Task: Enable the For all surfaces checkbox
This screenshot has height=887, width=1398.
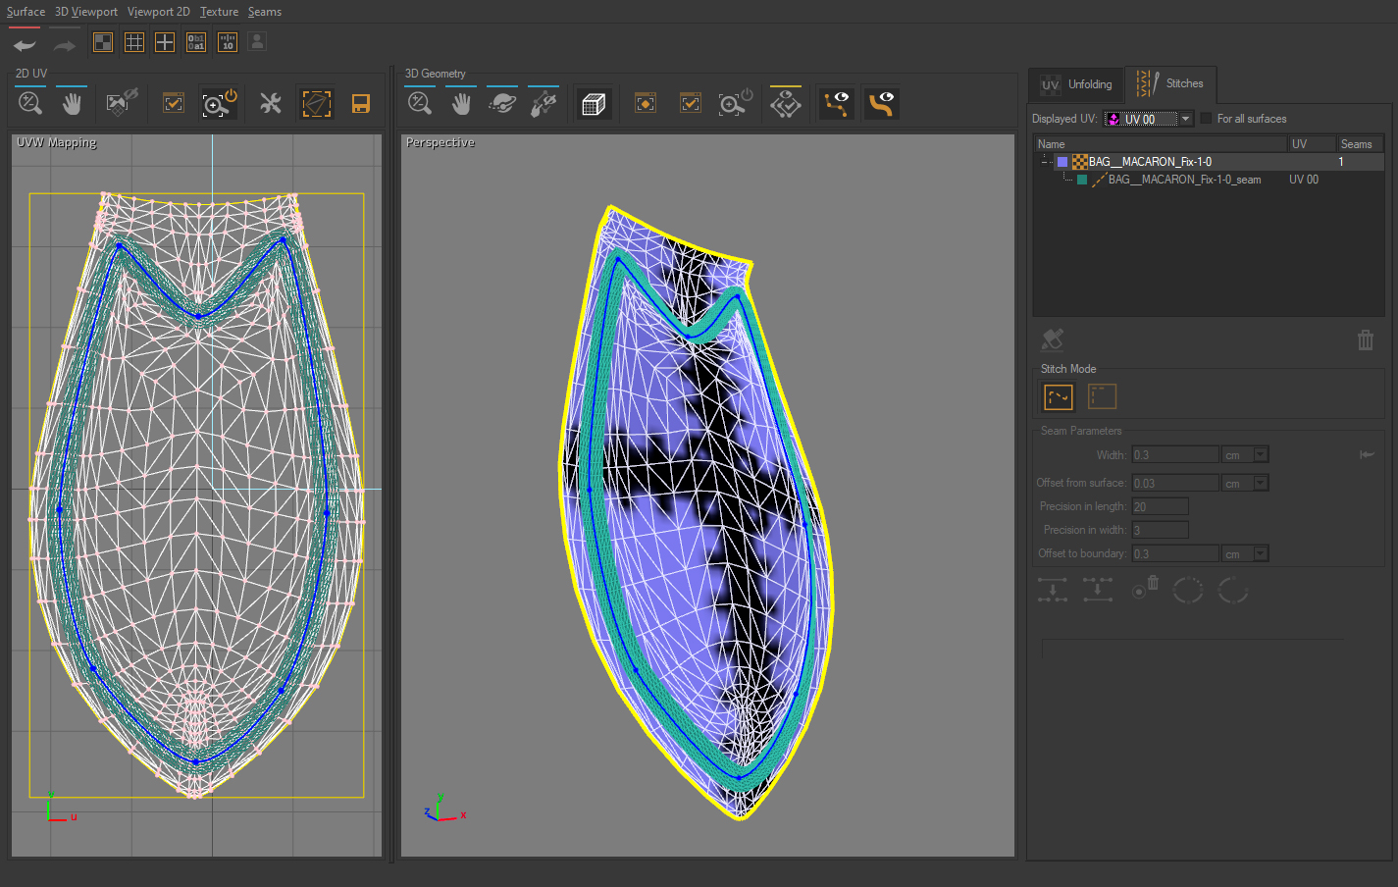Action: point(1207,119)
